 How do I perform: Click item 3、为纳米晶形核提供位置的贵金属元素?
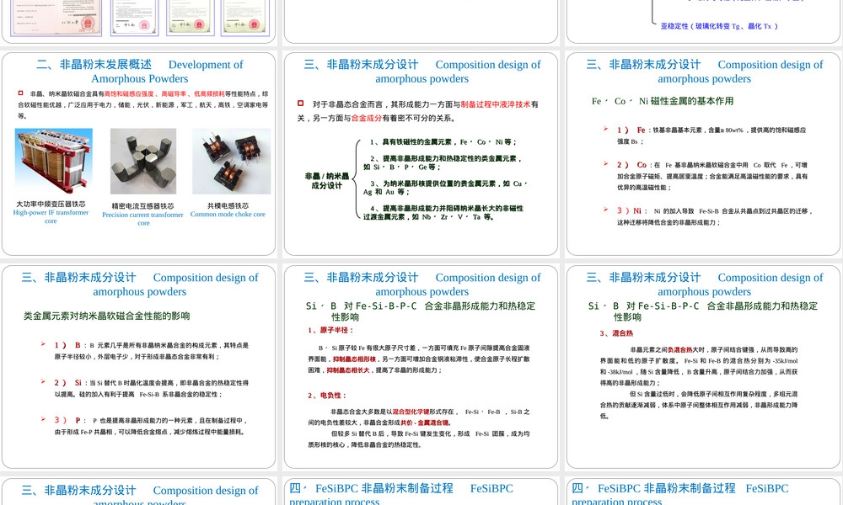pos(445,188)
